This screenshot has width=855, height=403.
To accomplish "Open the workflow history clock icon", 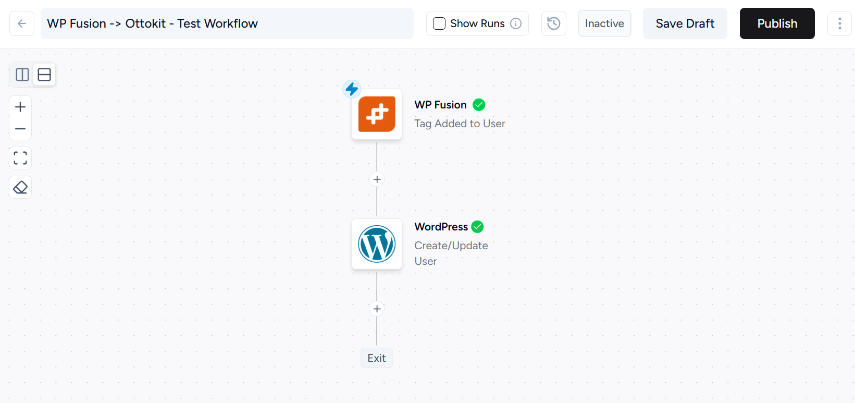I will [x=553, y=23].
